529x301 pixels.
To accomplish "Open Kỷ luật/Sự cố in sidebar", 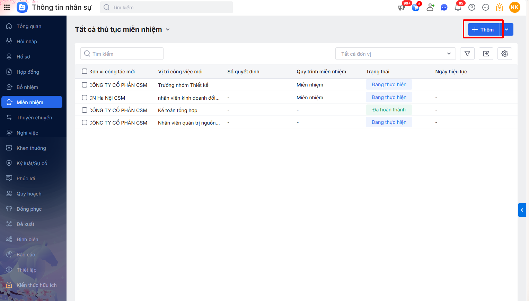I will coord(32,163).
